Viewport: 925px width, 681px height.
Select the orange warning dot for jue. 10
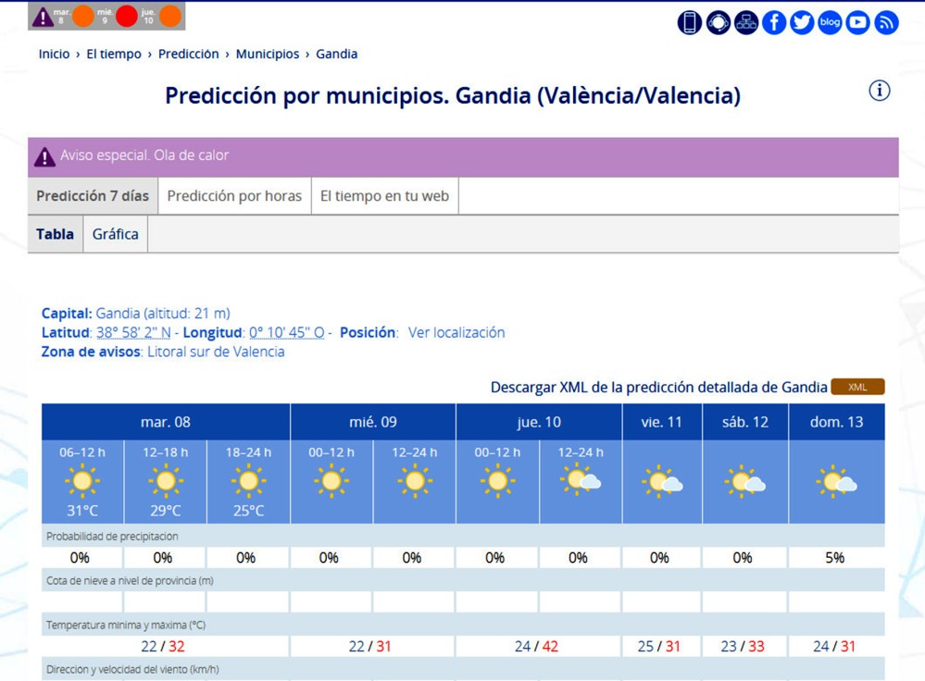pyautogui.click(x=169, y=16)
